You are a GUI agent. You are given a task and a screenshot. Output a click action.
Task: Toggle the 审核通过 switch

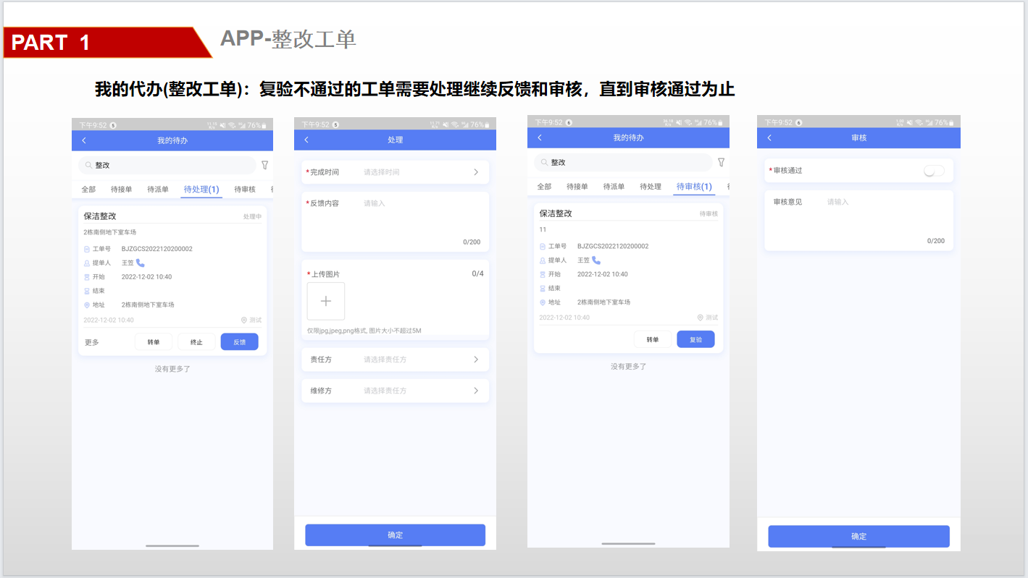[933, 171]
